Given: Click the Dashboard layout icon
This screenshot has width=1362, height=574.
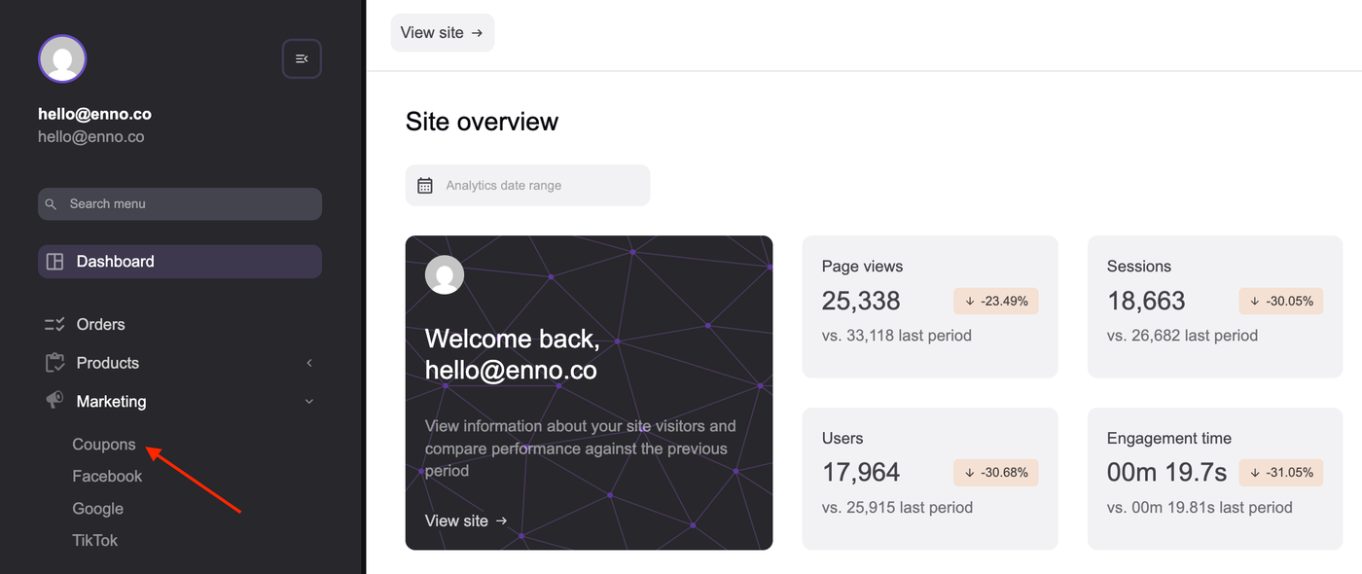Looking at the screenshot, I should point(55,262).
